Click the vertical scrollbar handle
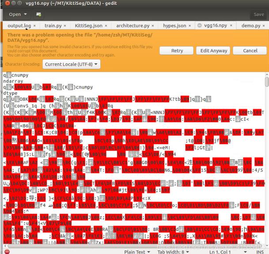Image resolution: width=269 pixels, height=254 pixels. (267, 82)
